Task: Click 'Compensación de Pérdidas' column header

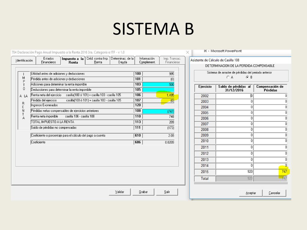Action: coord(270,88)
